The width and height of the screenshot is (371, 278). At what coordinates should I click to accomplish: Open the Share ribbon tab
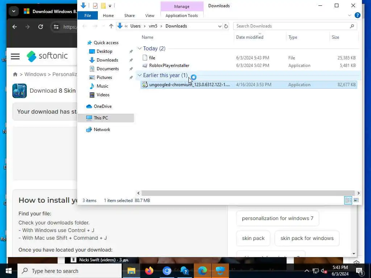tap(129, 16)
